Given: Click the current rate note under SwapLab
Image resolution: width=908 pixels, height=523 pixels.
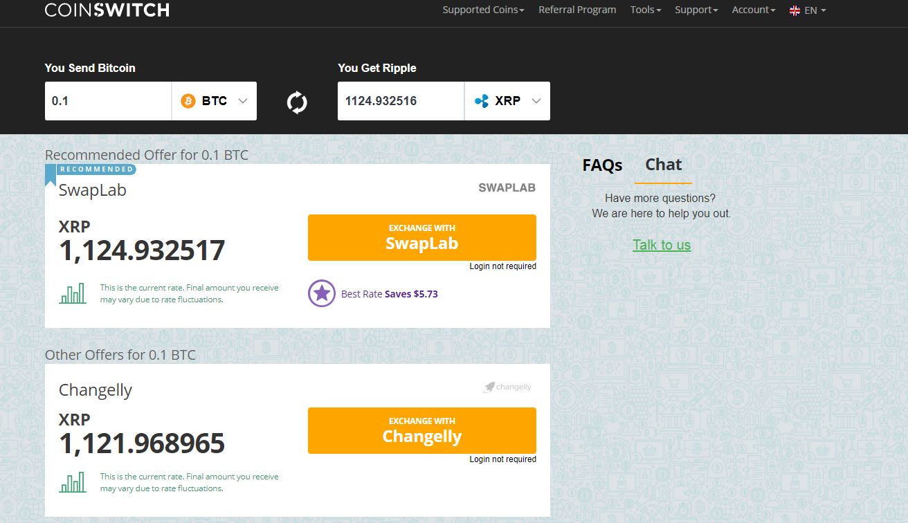Looking at the screenshot, I should click(x=190, y=293).
